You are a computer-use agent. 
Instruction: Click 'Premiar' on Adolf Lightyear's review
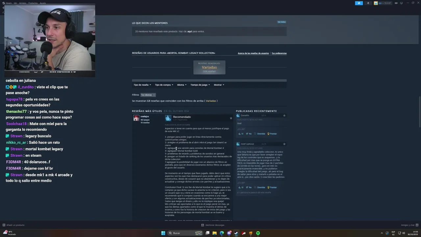click(x=272, y=188)
